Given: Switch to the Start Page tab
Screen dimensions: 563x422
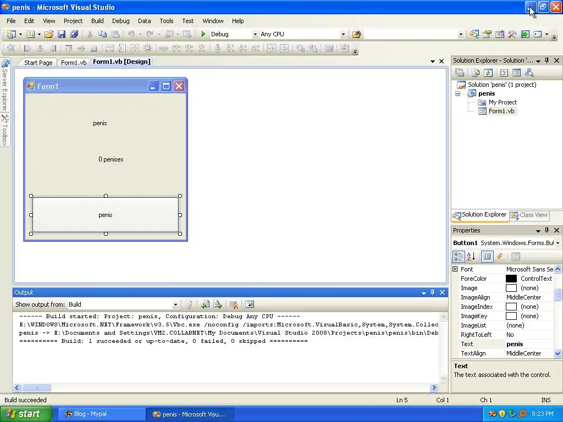Looking at the screenshot, I should pyautogui.click(x=38, y=63).
